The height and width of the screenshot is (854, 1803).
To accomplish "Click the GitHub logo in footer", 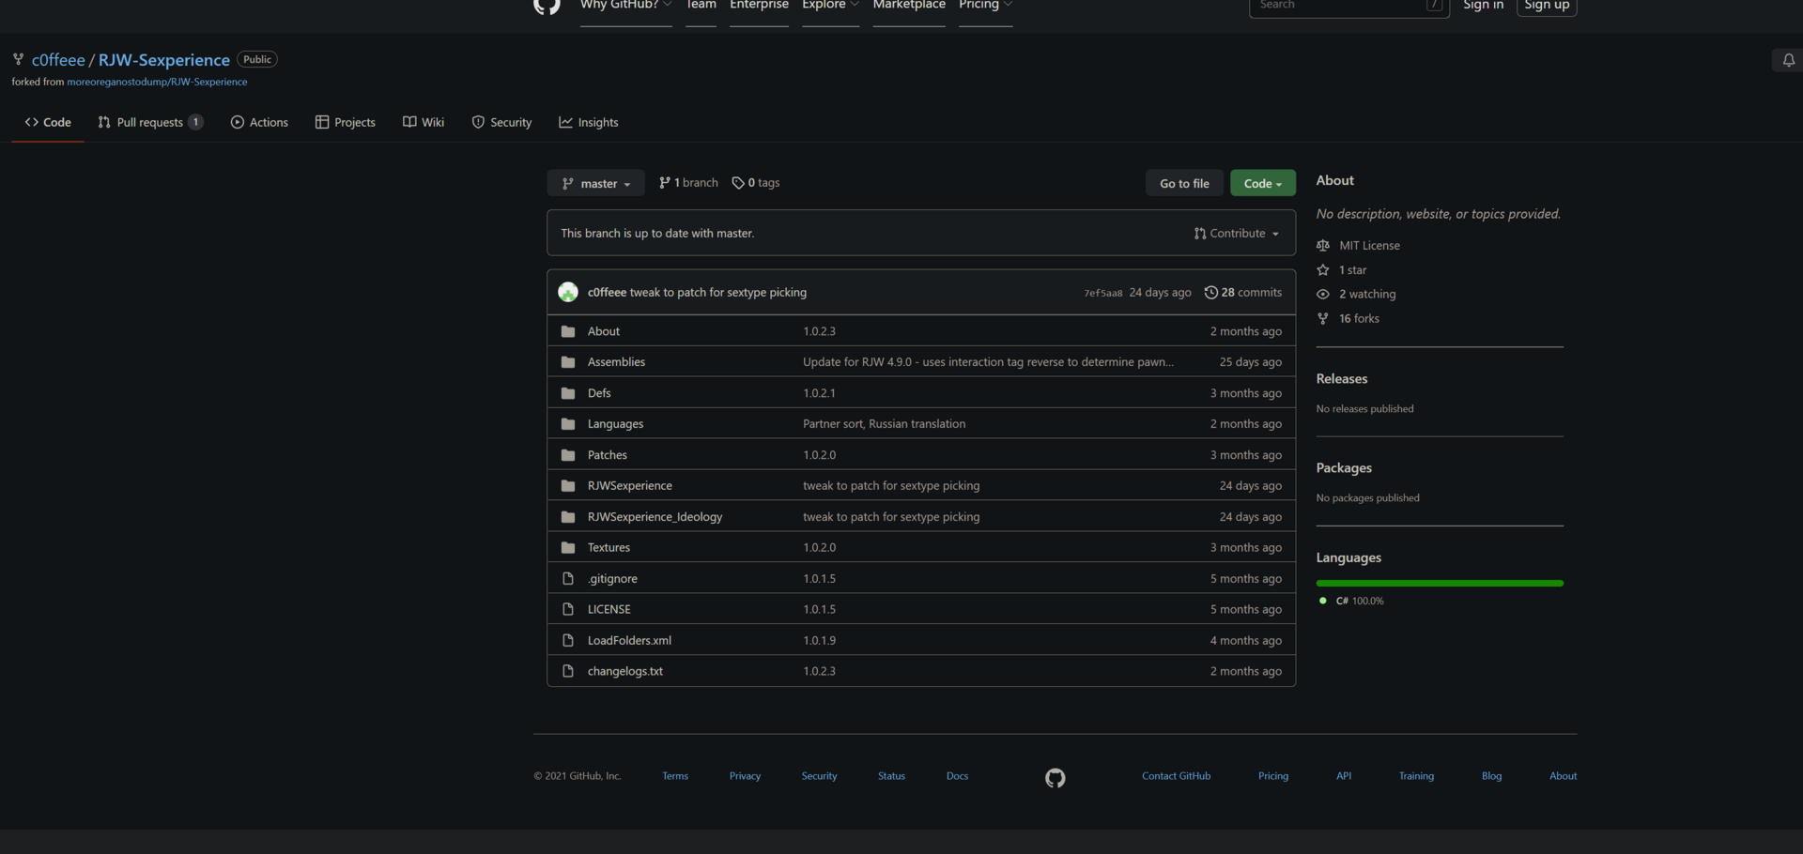I will click(x=1056, y=778).
